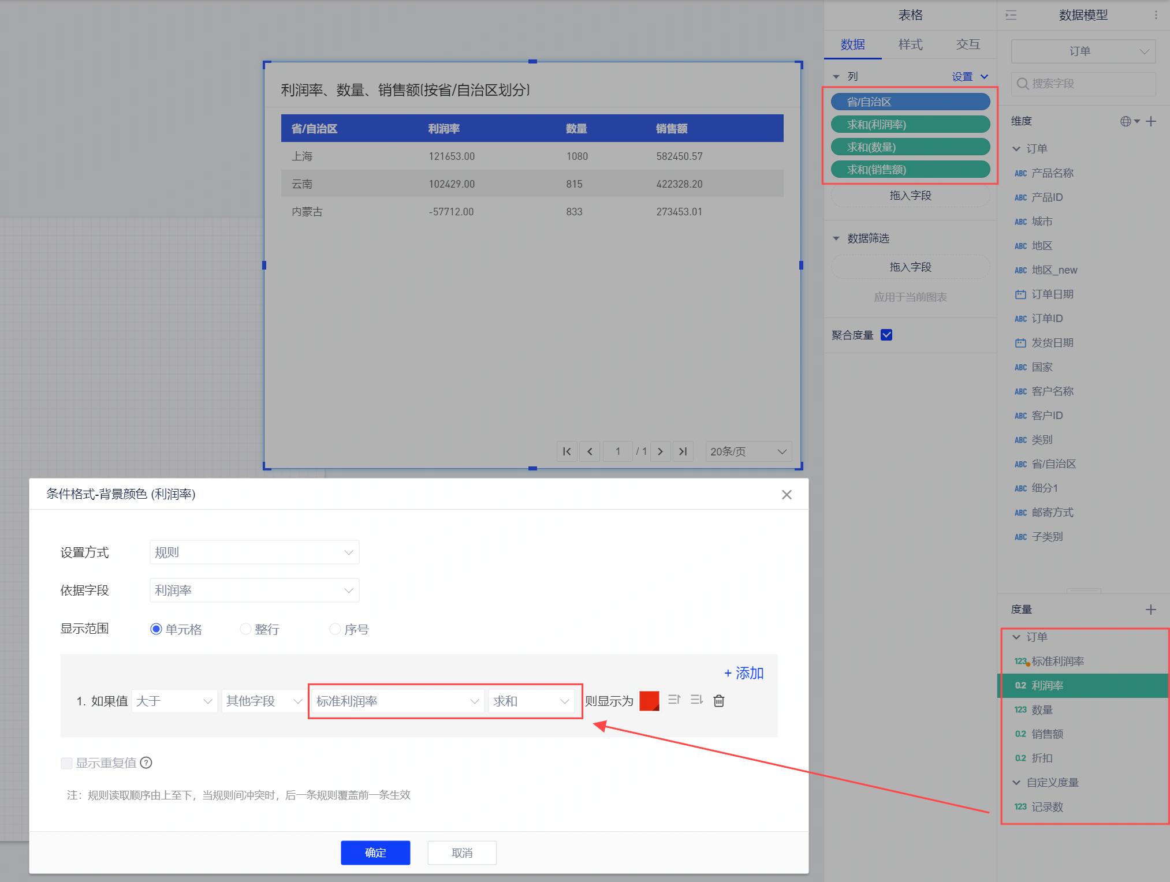Delete the rule with trash icon
This screenshot has height=882, width=1170.
[718, 701]
